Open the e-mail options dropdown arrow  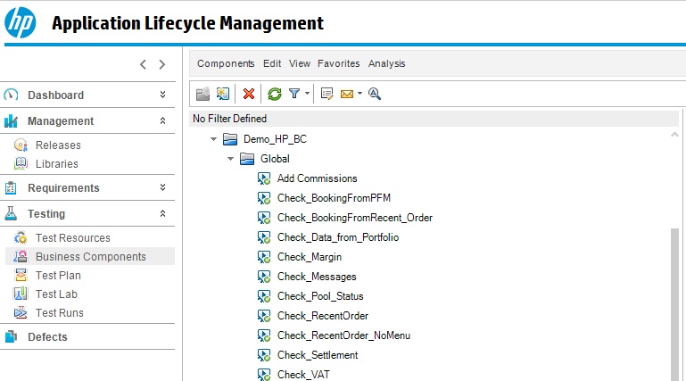tap(360, 93)
